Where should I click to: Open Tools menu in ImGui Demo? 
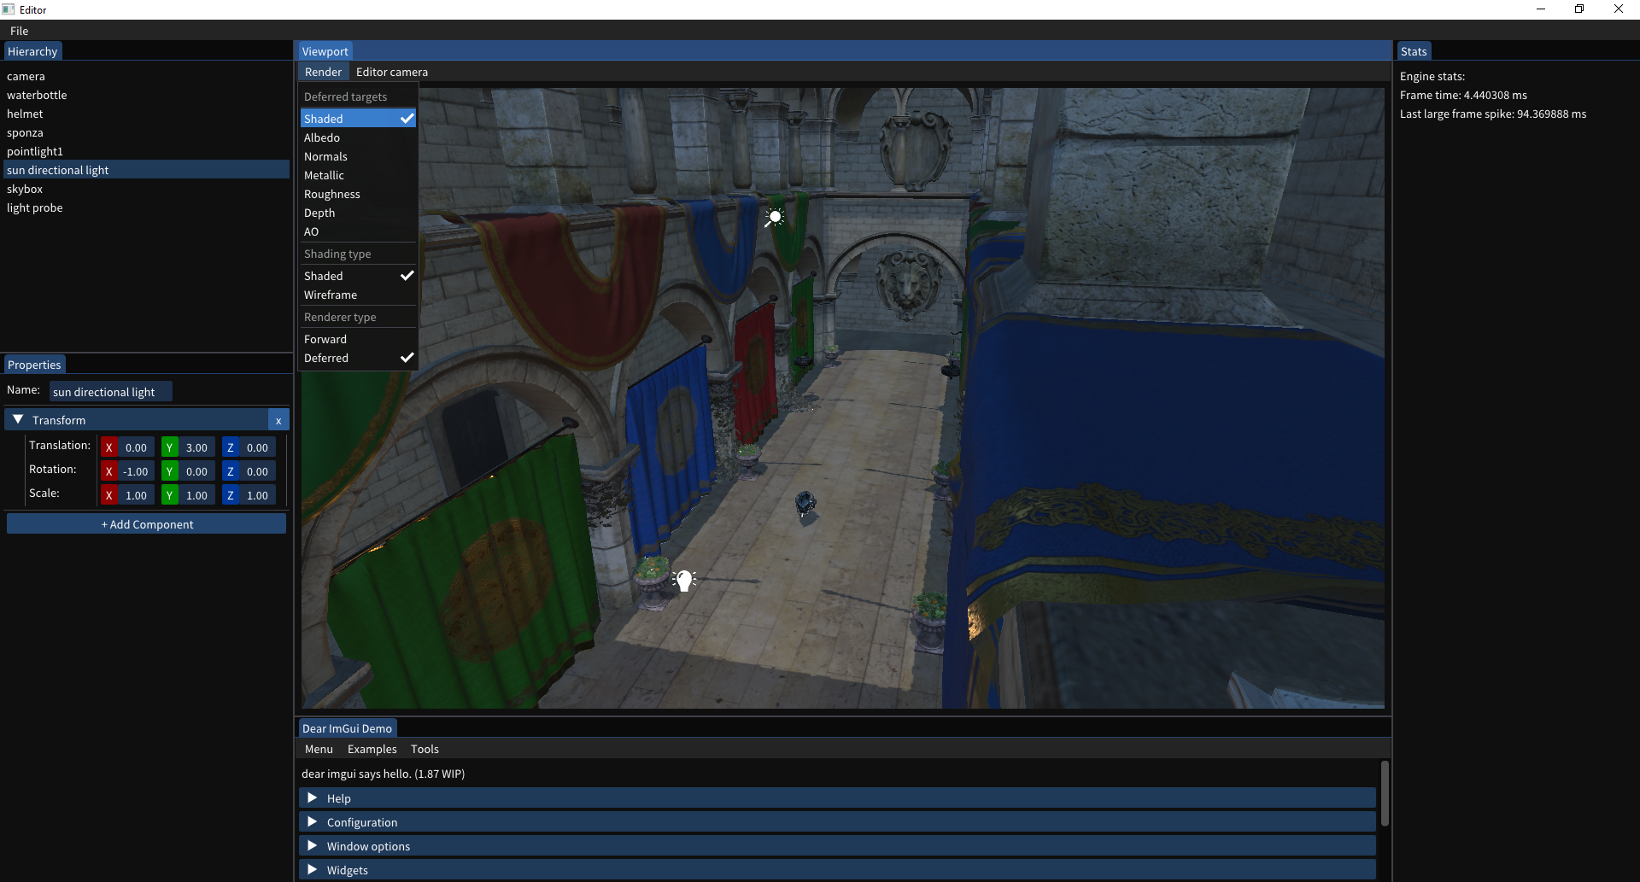point(425,749)
